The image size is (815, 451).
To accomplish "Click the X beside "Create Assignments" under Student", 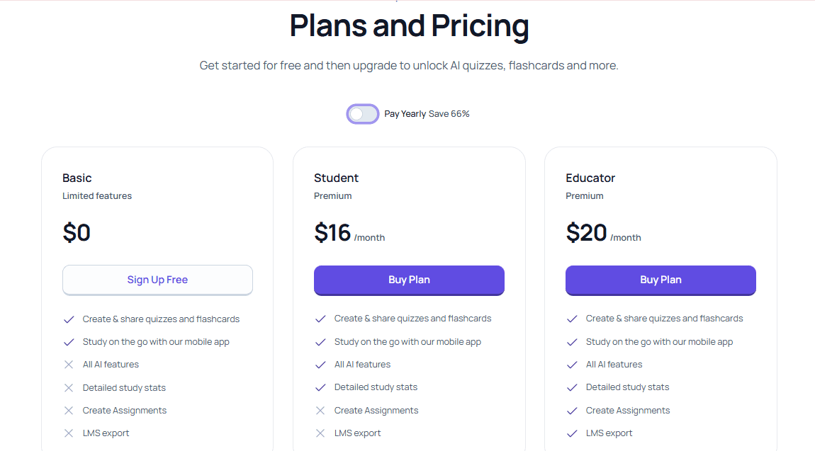I will pyautogui.click(x=320, y=410).
